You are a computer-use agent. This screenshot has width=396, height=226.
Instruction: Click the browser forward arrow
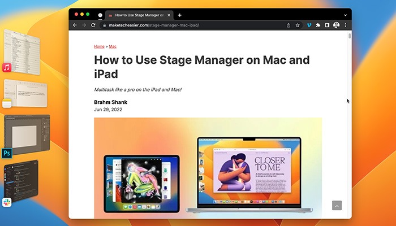tap(84, 25)
